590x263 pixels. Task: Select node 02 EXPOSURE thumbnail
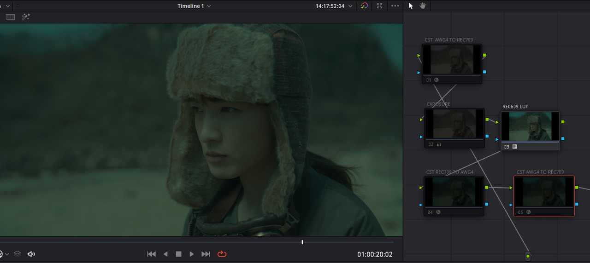454,124
